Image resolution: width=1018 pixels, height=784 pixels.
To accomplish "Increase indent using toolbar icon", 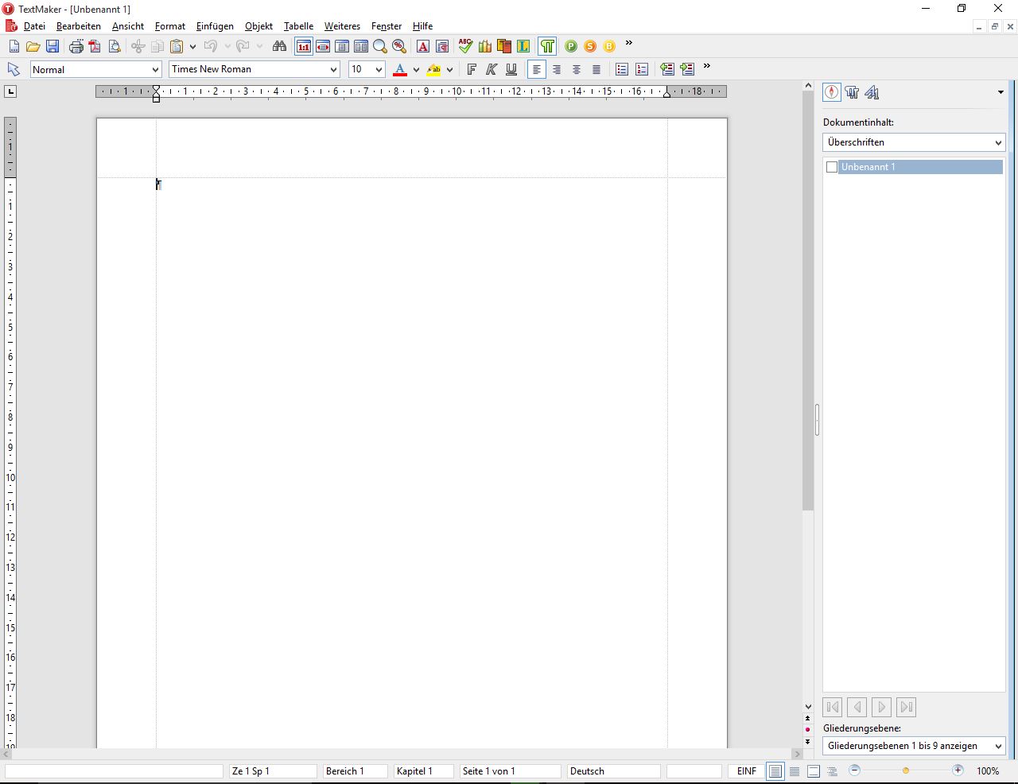I will (x=687, y=70).
